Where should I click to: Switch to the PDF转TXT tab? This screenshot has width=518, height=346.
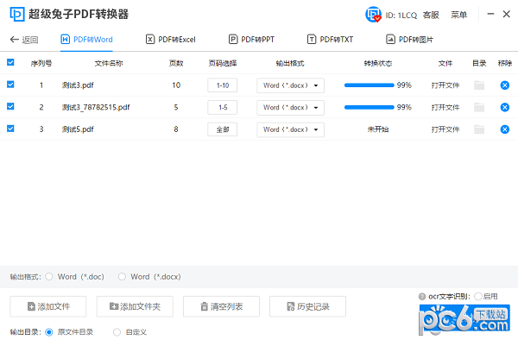coord(330,40)
